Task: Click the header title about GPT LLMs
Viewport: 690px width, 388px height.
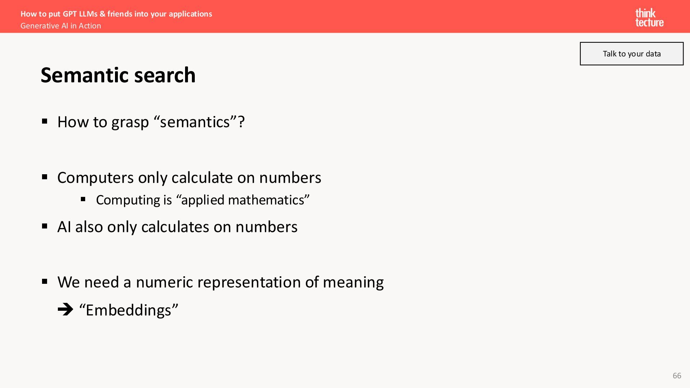Action: [116, 14]
